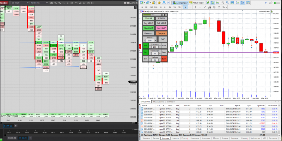
Task: Turn off Тейкпрофит with Выкл.
Action: point(164,52)
